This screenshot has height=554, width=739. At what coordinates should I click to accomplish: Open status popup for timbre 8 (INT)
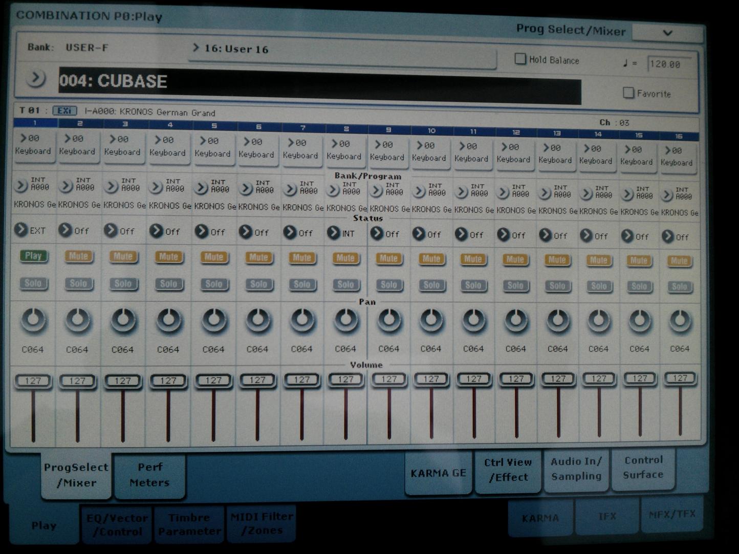[334, 233]
